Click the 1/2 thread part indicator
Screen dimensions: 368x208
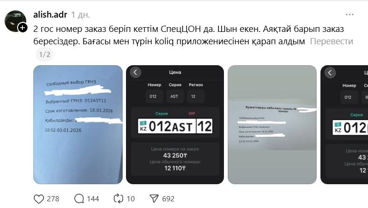pos(45,55)
